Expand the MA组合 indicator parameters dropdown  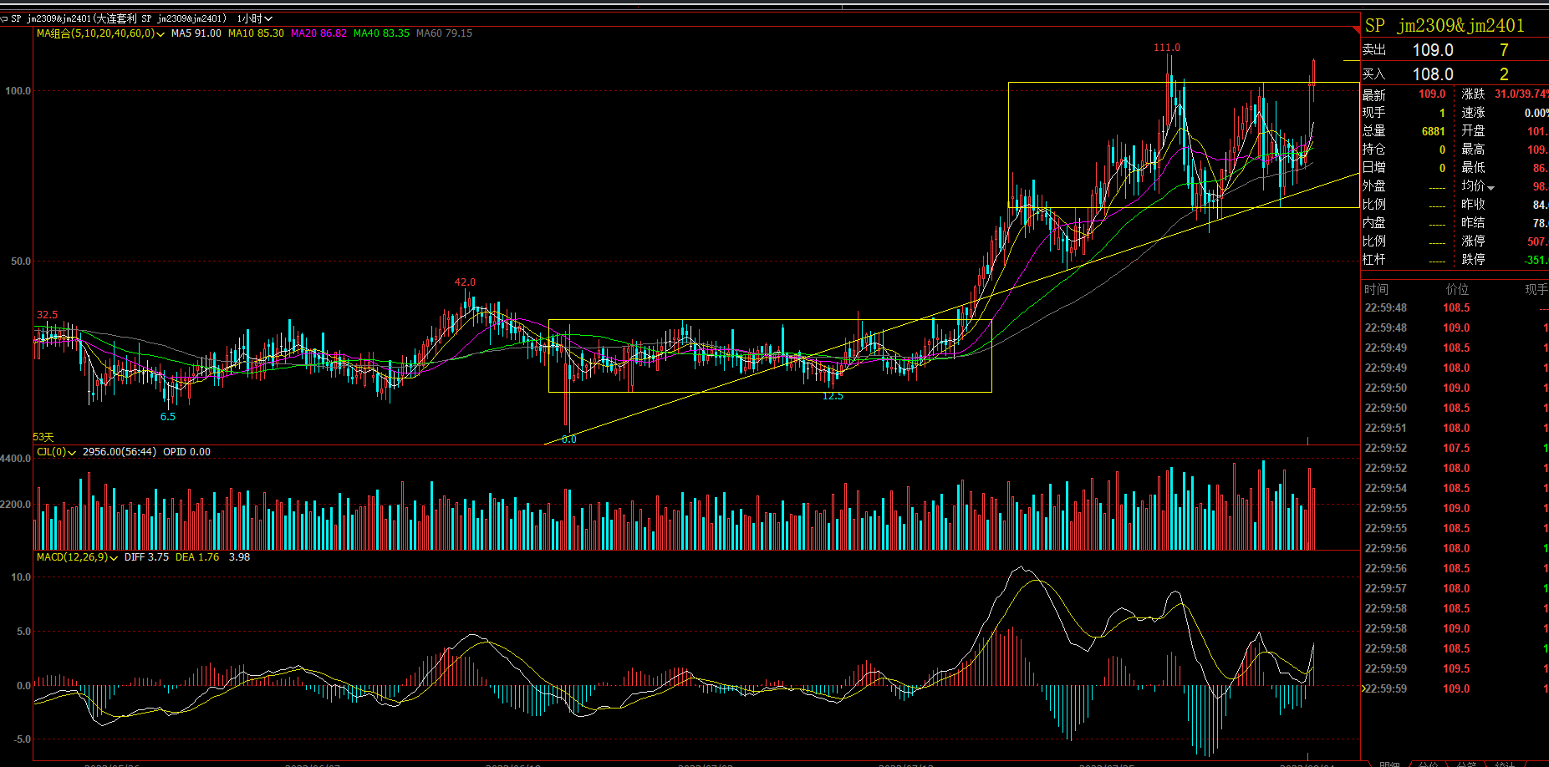pos(160,34)
